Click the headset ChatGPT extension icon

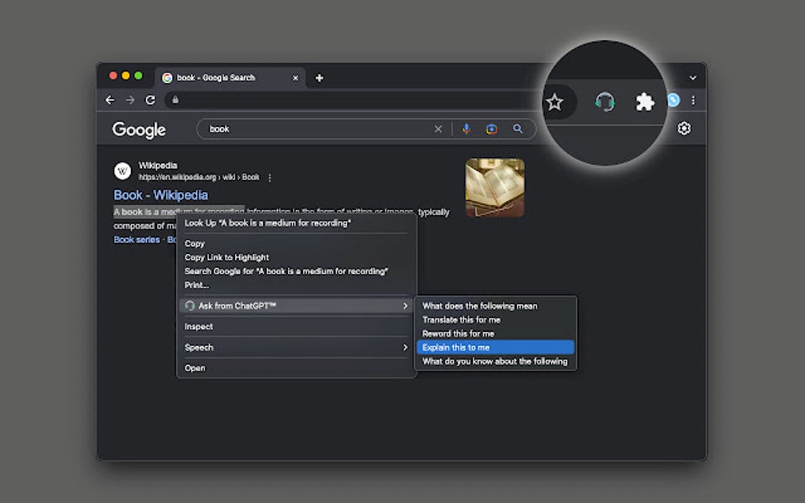(605, 102)
